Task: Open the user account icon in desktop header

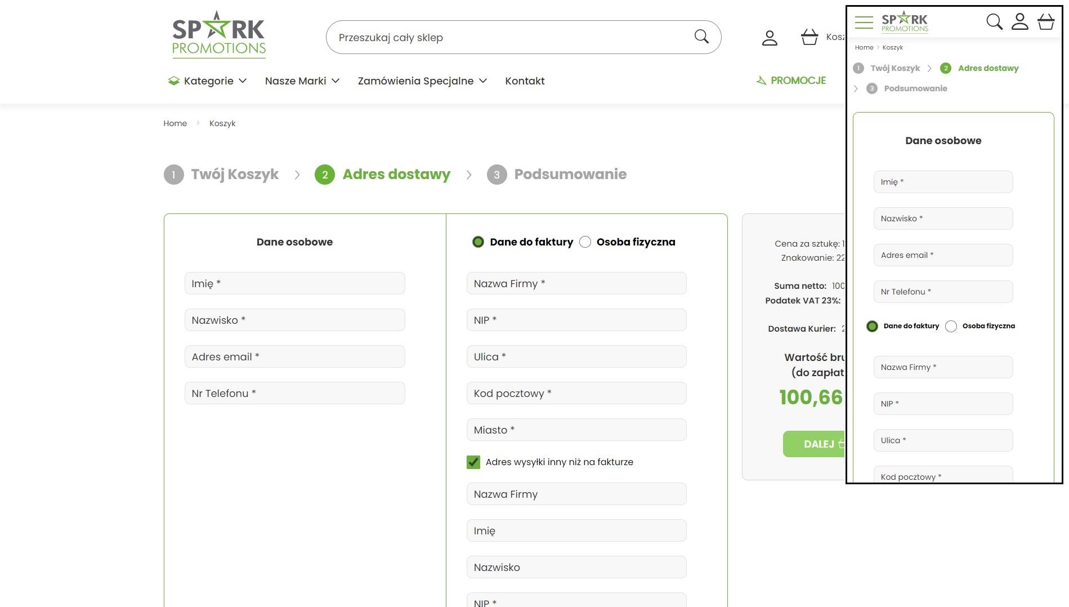Action: (770, 38)
